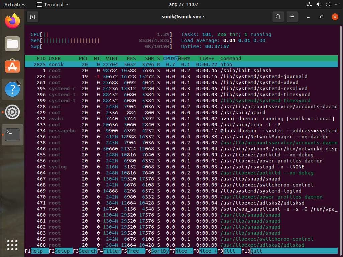Launch Firefox from the dock
This screenshot has width=343, height=257.
pyautogui.click(x=12, y=21)
